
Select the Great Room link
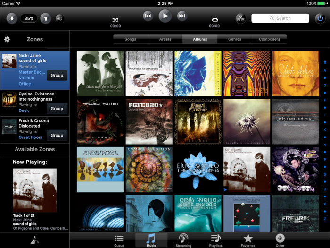[31, 137]
